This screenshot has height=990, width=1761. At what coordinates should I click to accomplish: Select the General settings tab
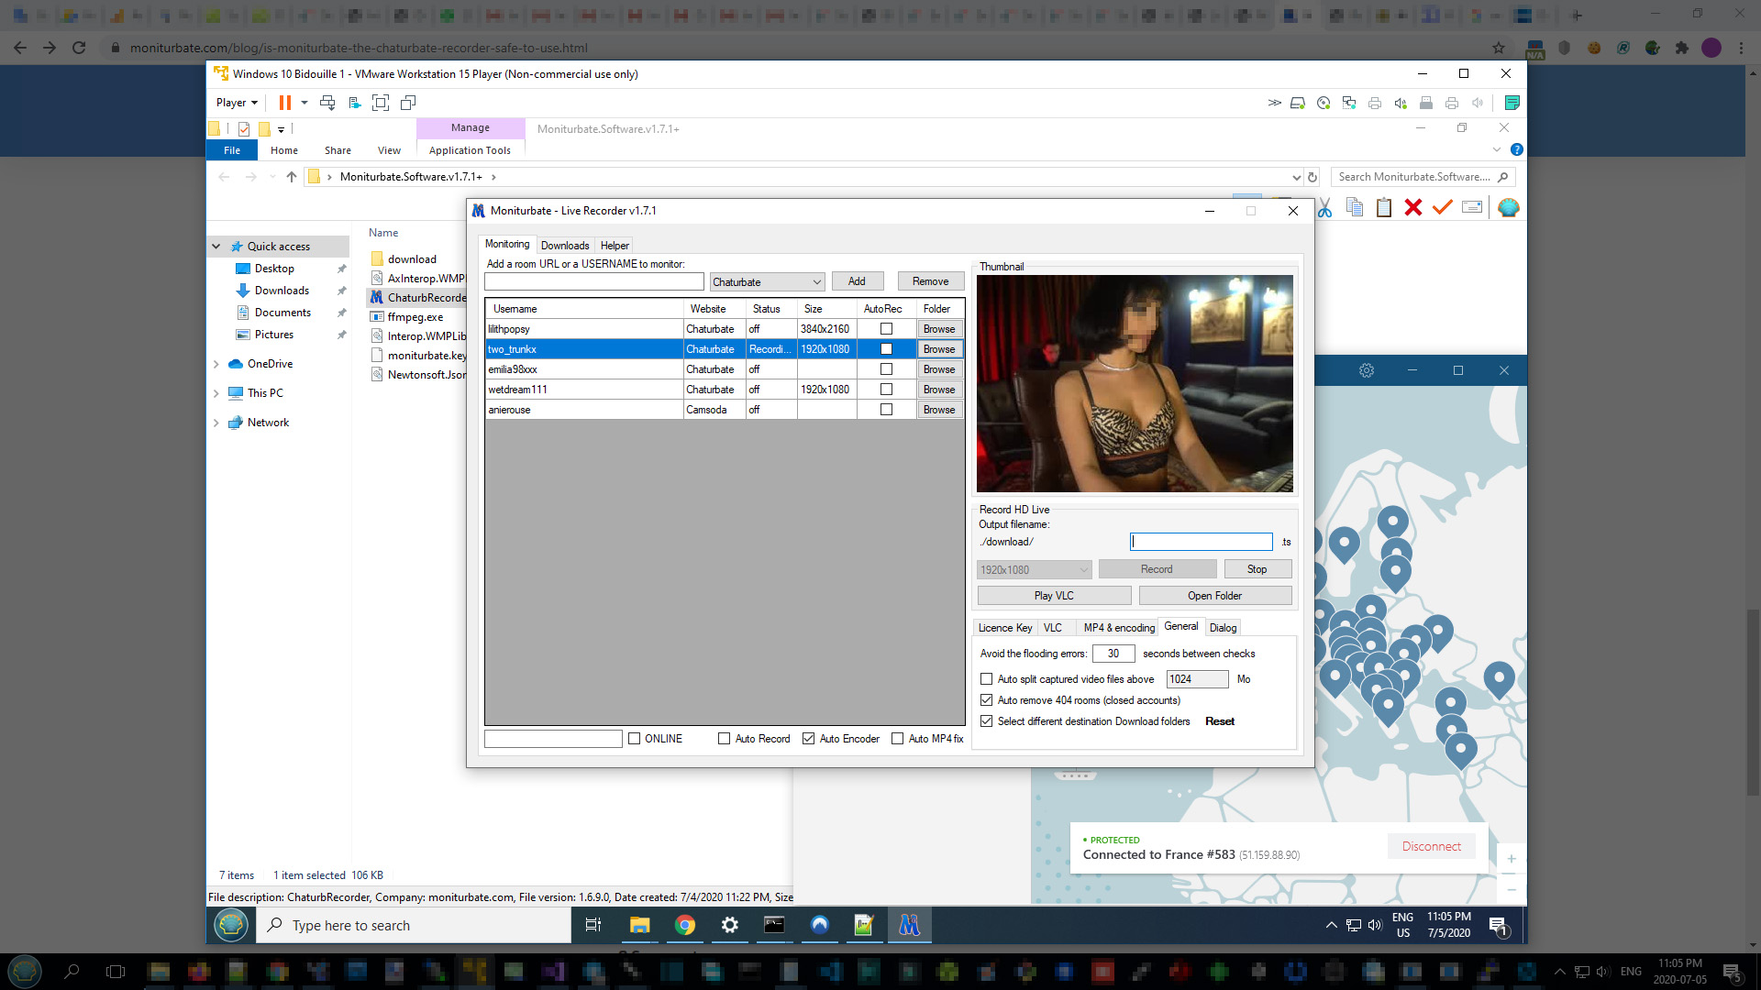click(1181, 626)
